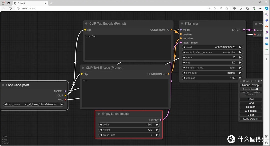The width and height of the screenshot is (270, 146).
Task: Open the ckpt_name sd_xl_base_1.0.safetensors selector
Action: click(x=33, y=104)
